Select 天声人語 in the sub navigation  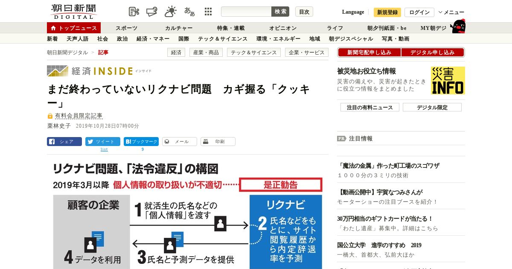[77, 39]
